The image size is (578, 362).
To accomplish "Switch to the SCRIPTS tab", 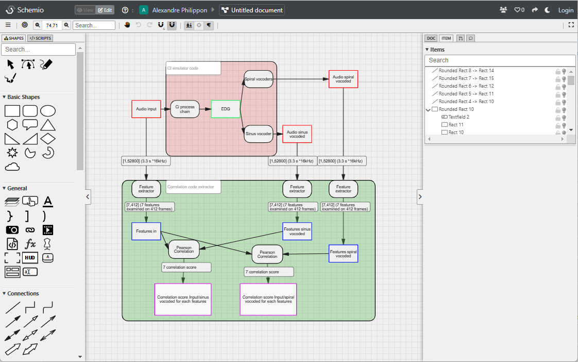I will point(40,38).
